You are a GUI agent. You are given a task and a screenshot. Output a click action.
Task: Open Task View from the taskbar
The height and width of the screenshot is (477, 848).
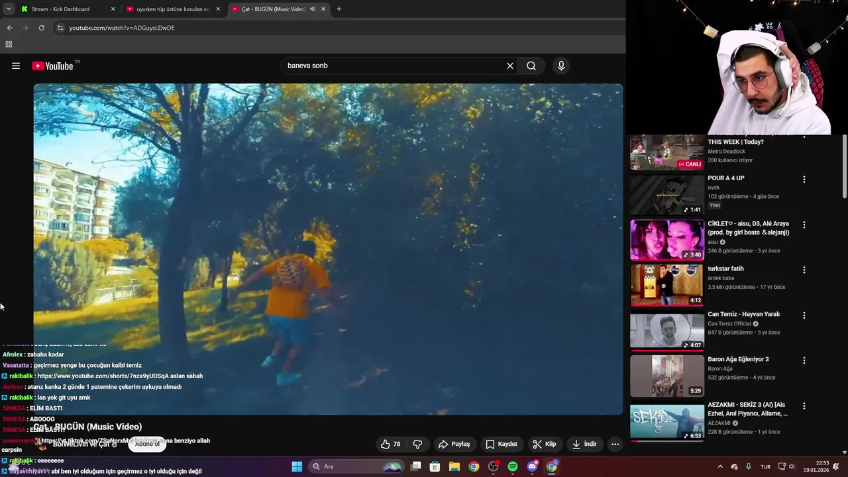tap(416, 466)
